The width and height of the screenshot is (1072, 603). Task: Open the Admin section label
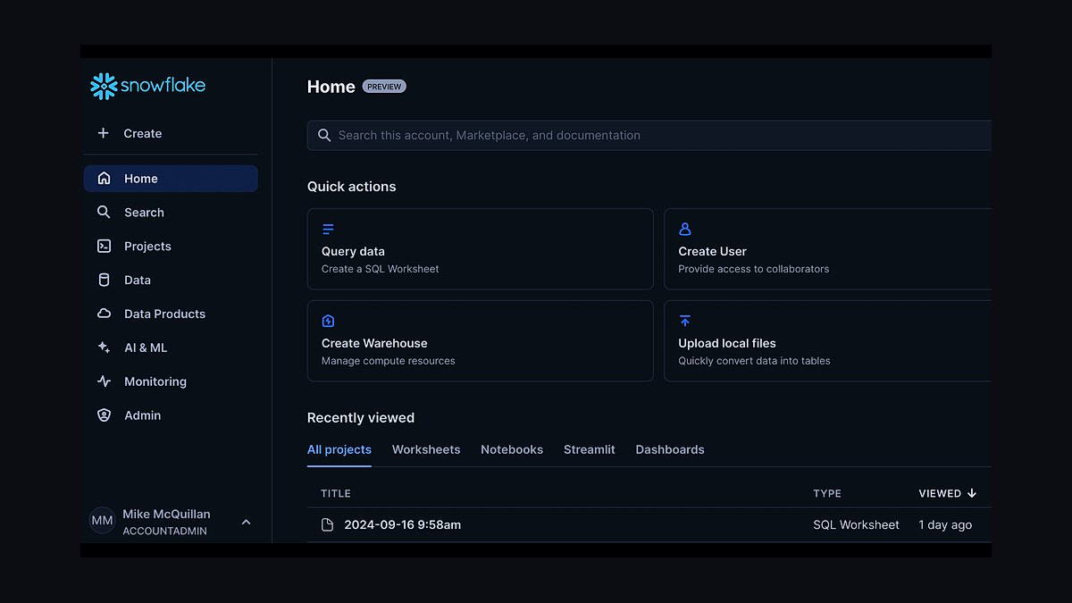pyautogui.click(x=143, y=415)
